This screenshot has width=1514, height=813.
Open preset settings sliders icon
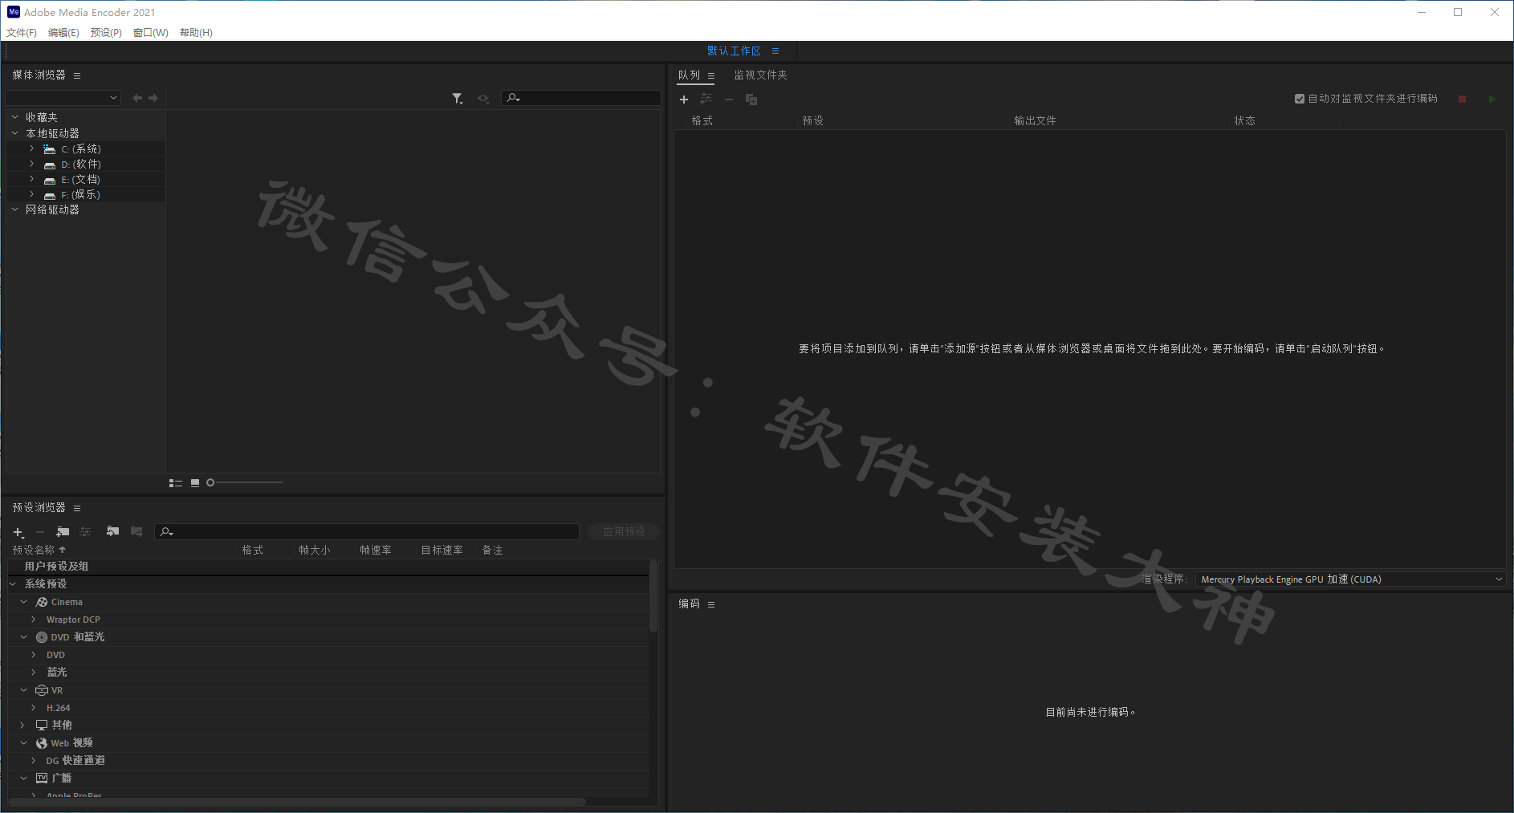coord(86,531)
